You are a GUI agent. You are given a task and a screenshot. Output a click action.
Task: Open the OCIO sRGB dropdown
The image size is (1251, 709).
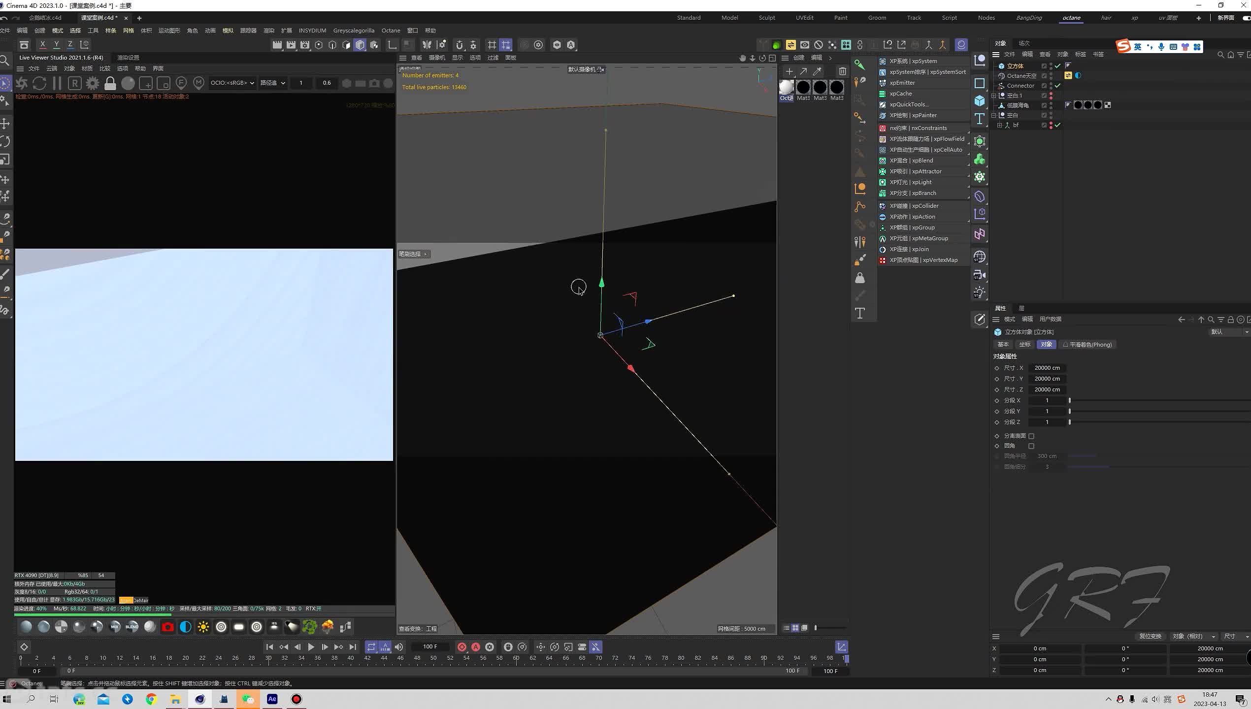click(232, 83)
